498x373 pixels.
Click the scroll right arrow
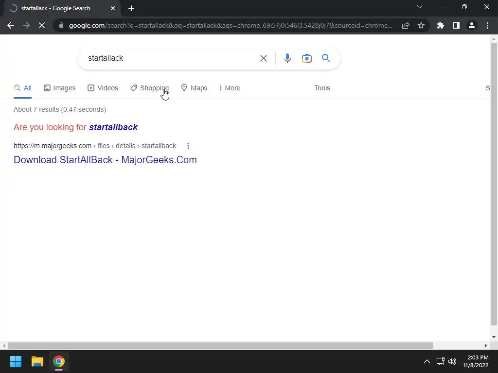coord(485,345)
